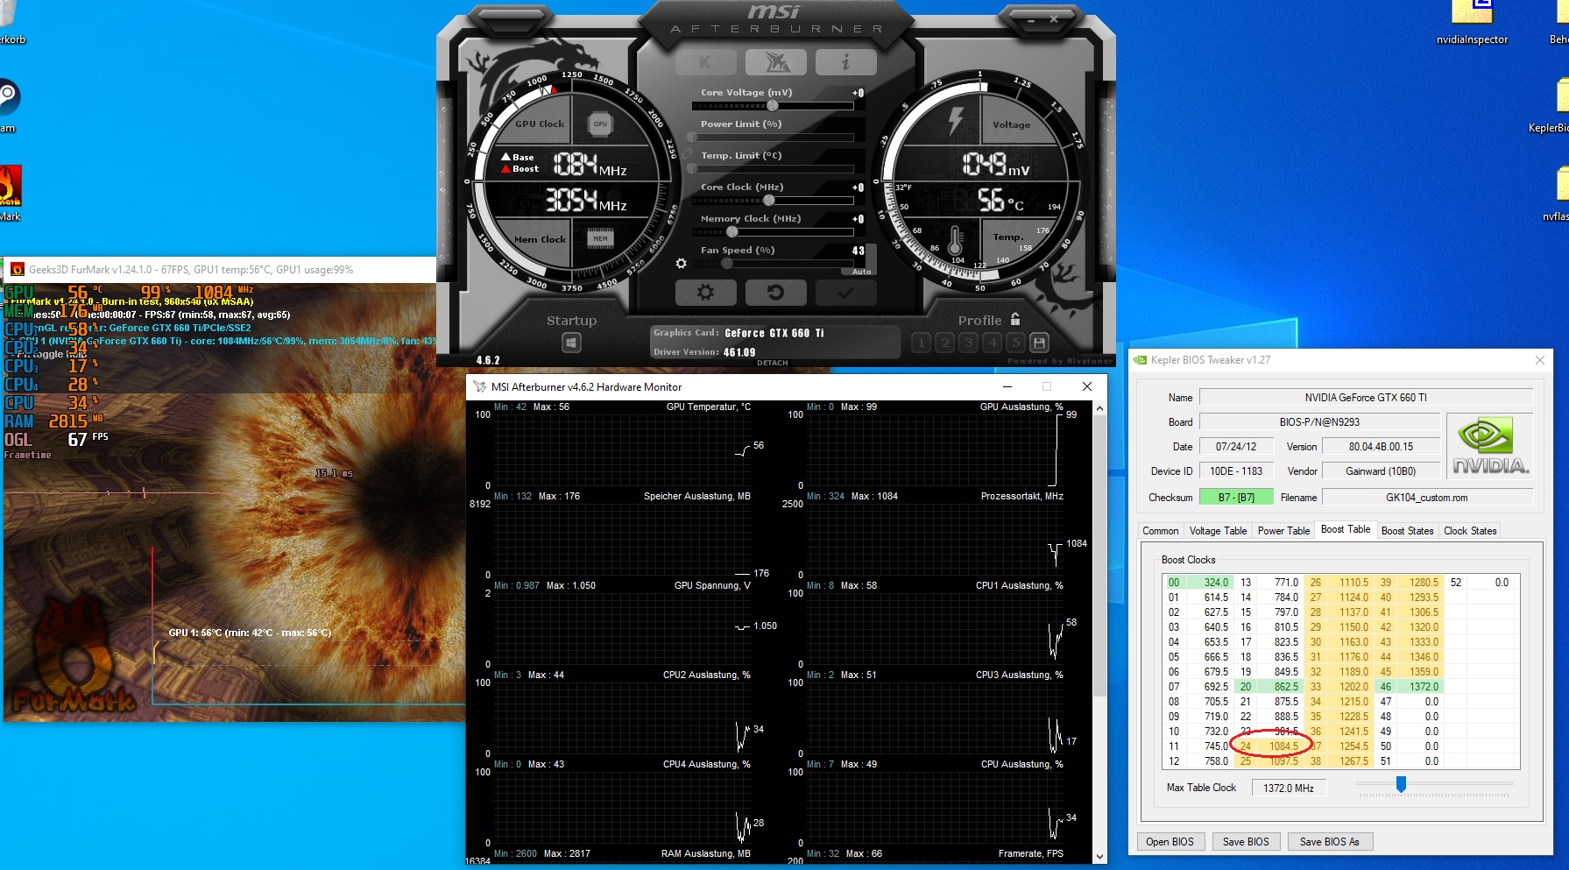Select profile slot 3 in Afterburner
This screenshot has height=870, width=1569.
(968, 343)
